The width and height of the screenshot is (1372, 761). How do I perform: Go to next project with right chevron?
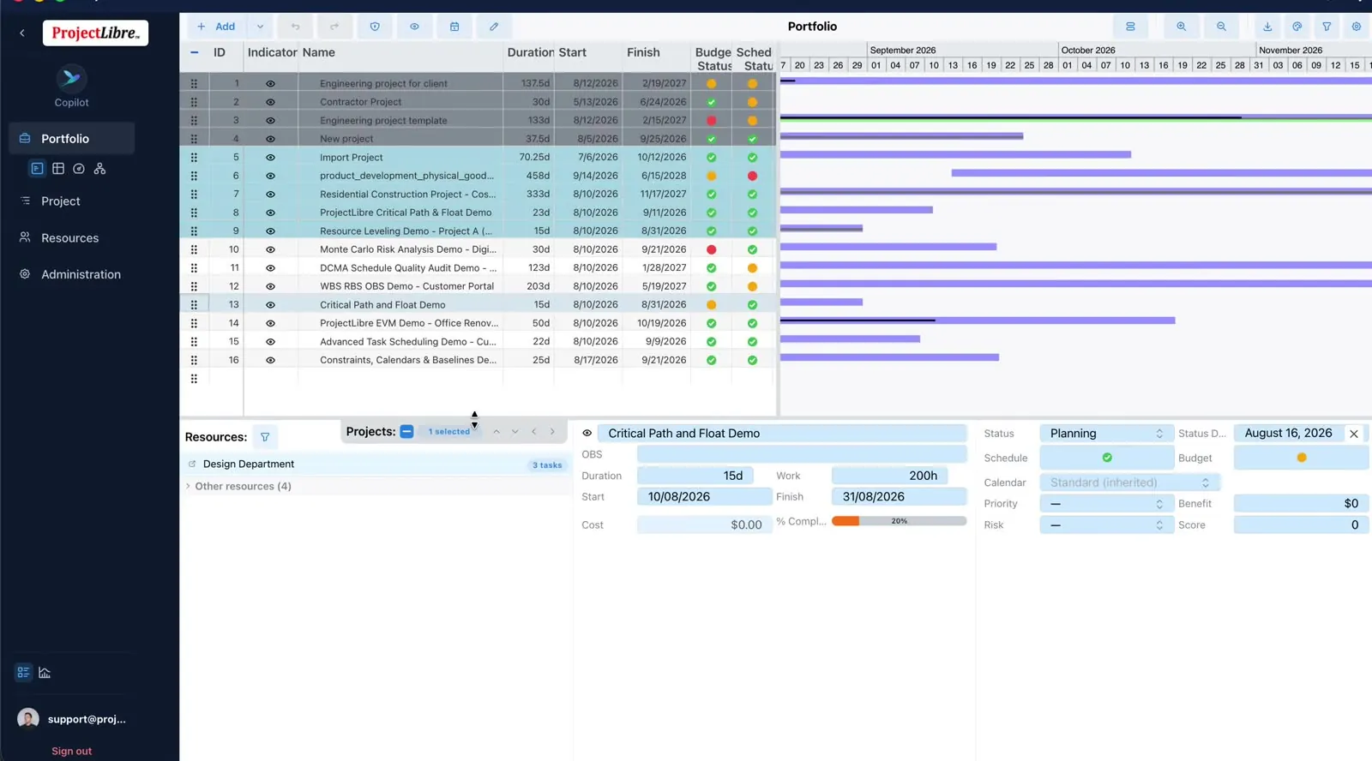coord(553,432)
